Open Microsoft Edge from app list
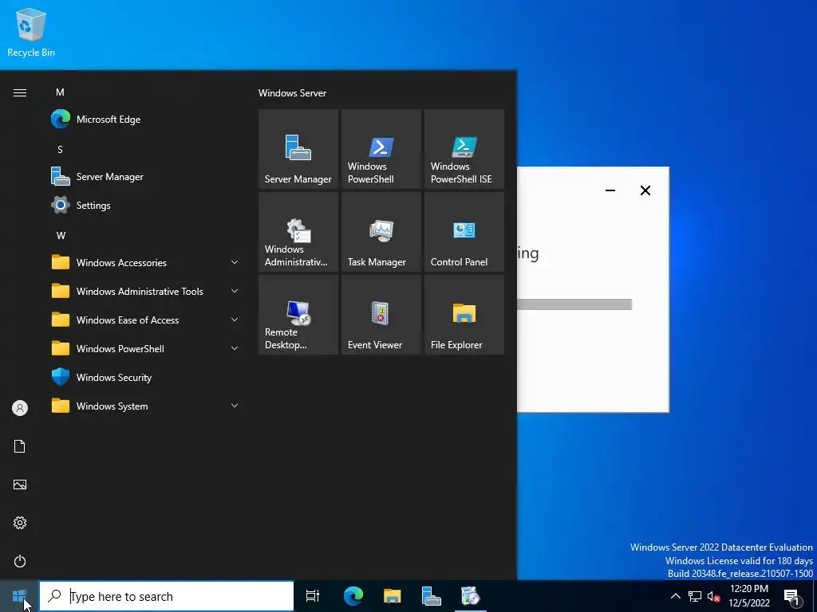 (x=146, y=120)
